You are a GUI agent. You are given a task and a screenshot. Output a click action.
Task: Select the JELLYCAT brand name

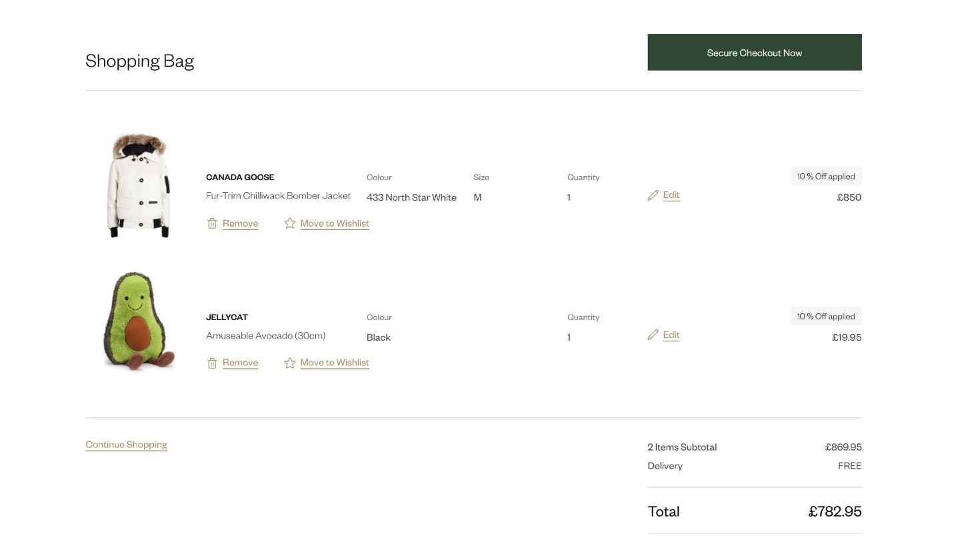click(x=227, y=317)
